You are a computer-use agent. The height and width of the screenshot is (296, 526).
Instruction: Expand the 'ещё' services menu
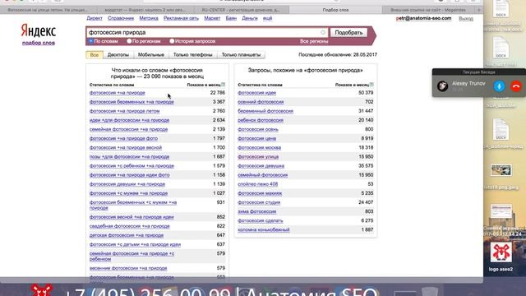click(x=267, y=18)
